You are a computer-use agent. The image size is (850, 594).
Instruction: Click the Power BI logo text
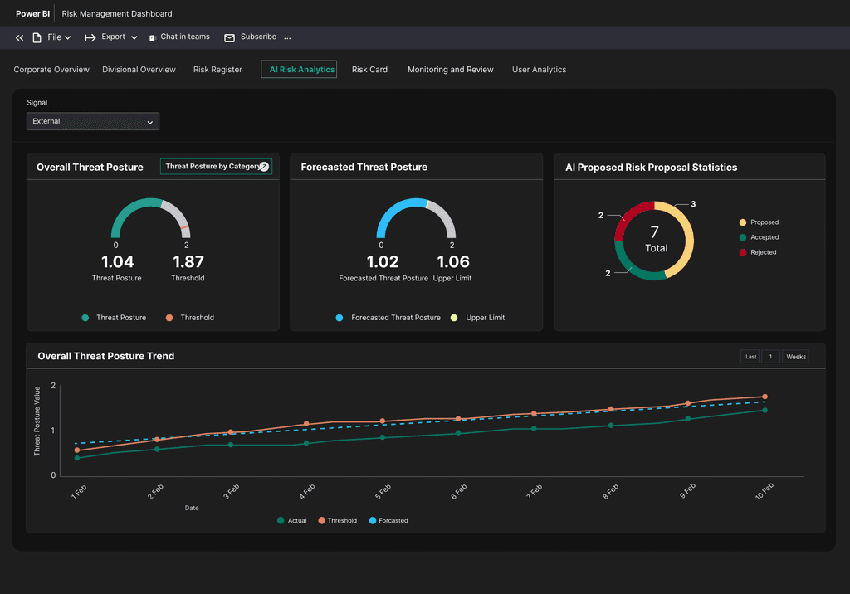[x=32, y=14]
